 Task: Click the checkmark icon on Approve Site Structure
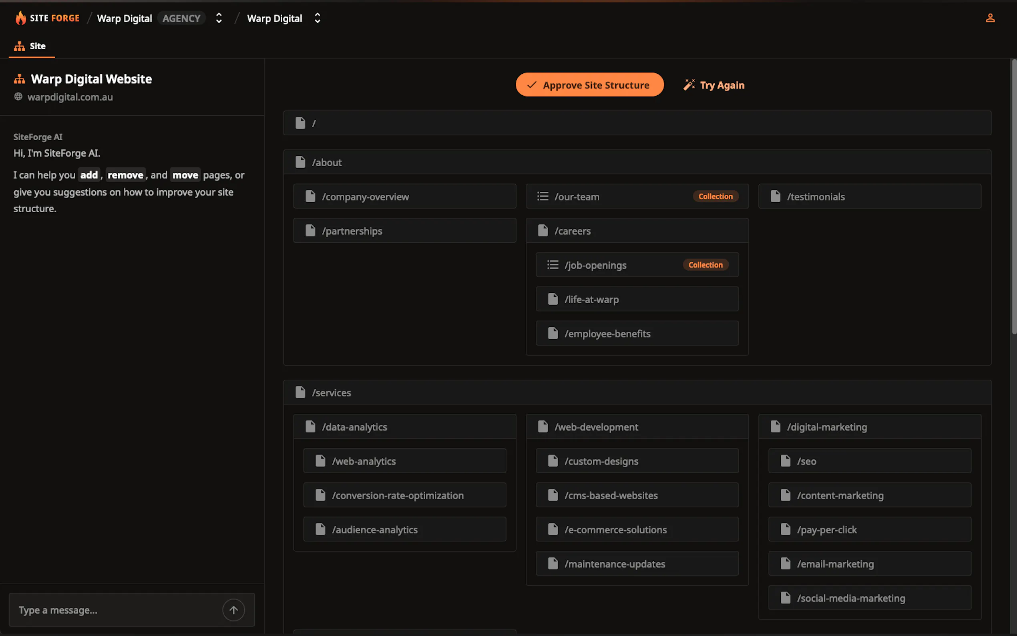531,85
